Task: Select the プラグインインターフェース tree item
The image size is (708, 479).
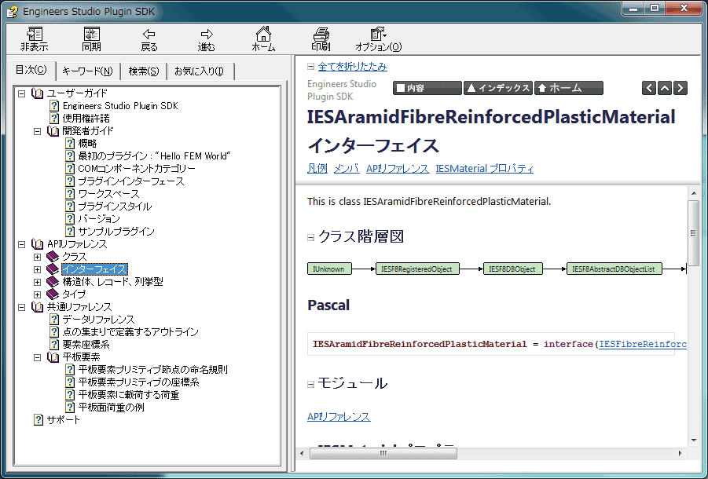Action: tap(131, 181)
